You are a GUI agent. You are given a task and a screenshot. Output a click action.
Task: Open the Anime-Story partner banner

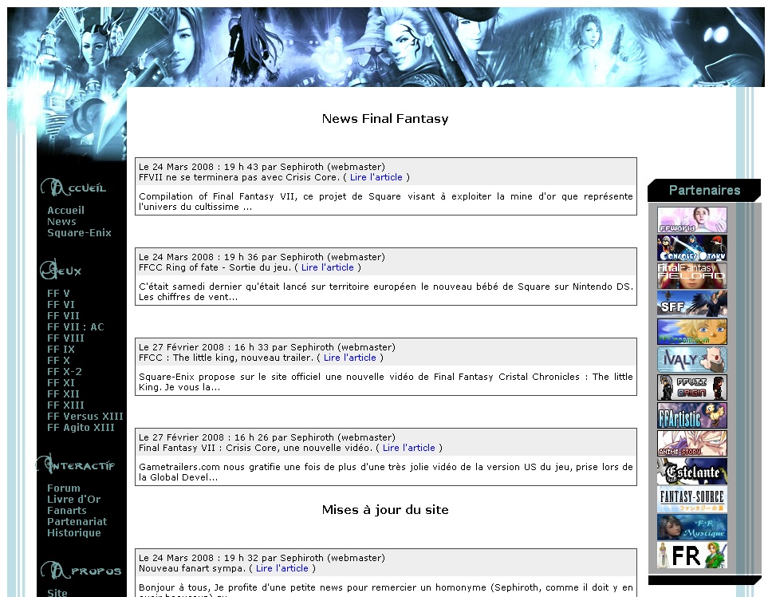click(691, 443)
